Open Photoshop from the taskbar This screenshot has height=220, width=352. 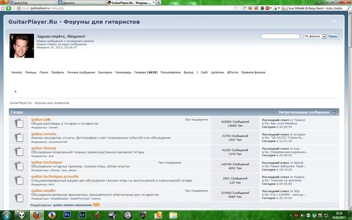(x=67, y=215)
